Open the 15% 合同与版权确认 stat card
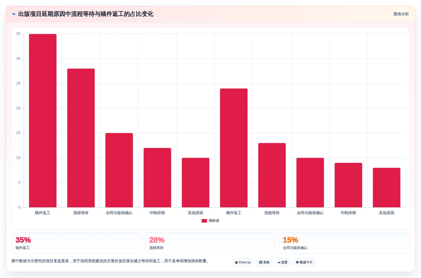Image resolution: width=421 pixels, height=278 pixels. point(344,243)
